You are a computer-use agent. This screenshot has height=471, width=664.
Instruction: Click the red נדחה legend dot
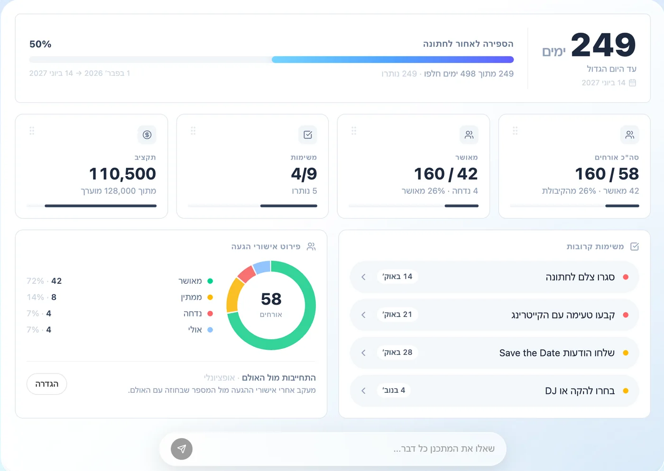click(210, 313)
